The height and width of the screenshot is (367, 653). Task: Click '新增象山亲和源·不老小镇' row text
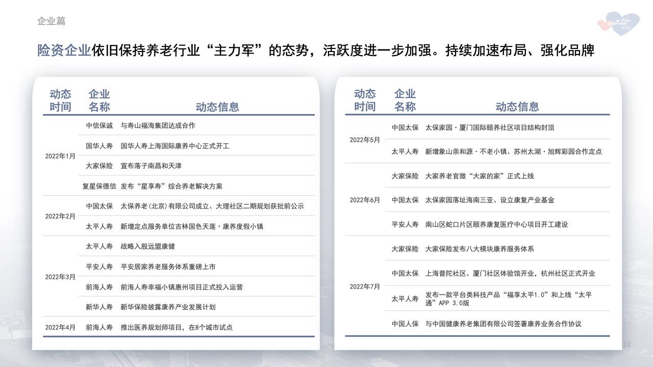tap(514, 151)
